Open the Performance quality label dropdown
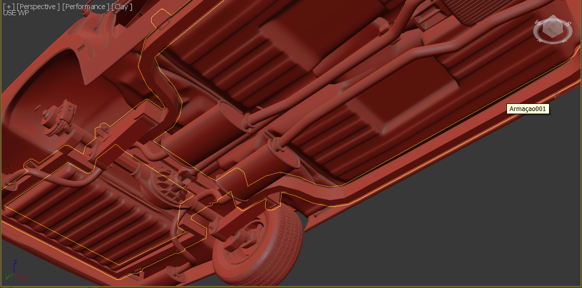The height and width of the screenshot is (288, 582). [86, 7]
